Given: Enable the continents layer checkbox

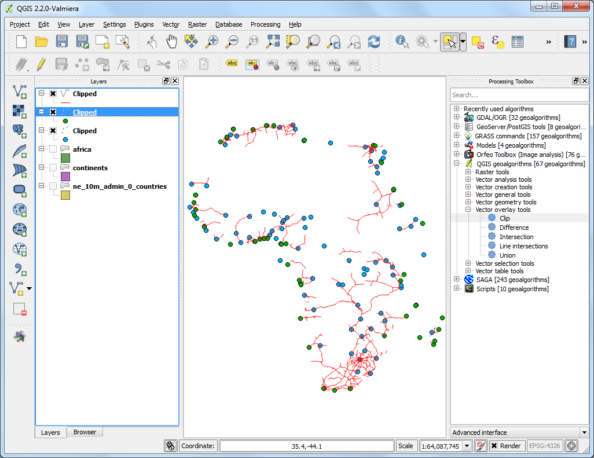Looking at the screenshot, I should pyautogui.click(x=53, y=168).
